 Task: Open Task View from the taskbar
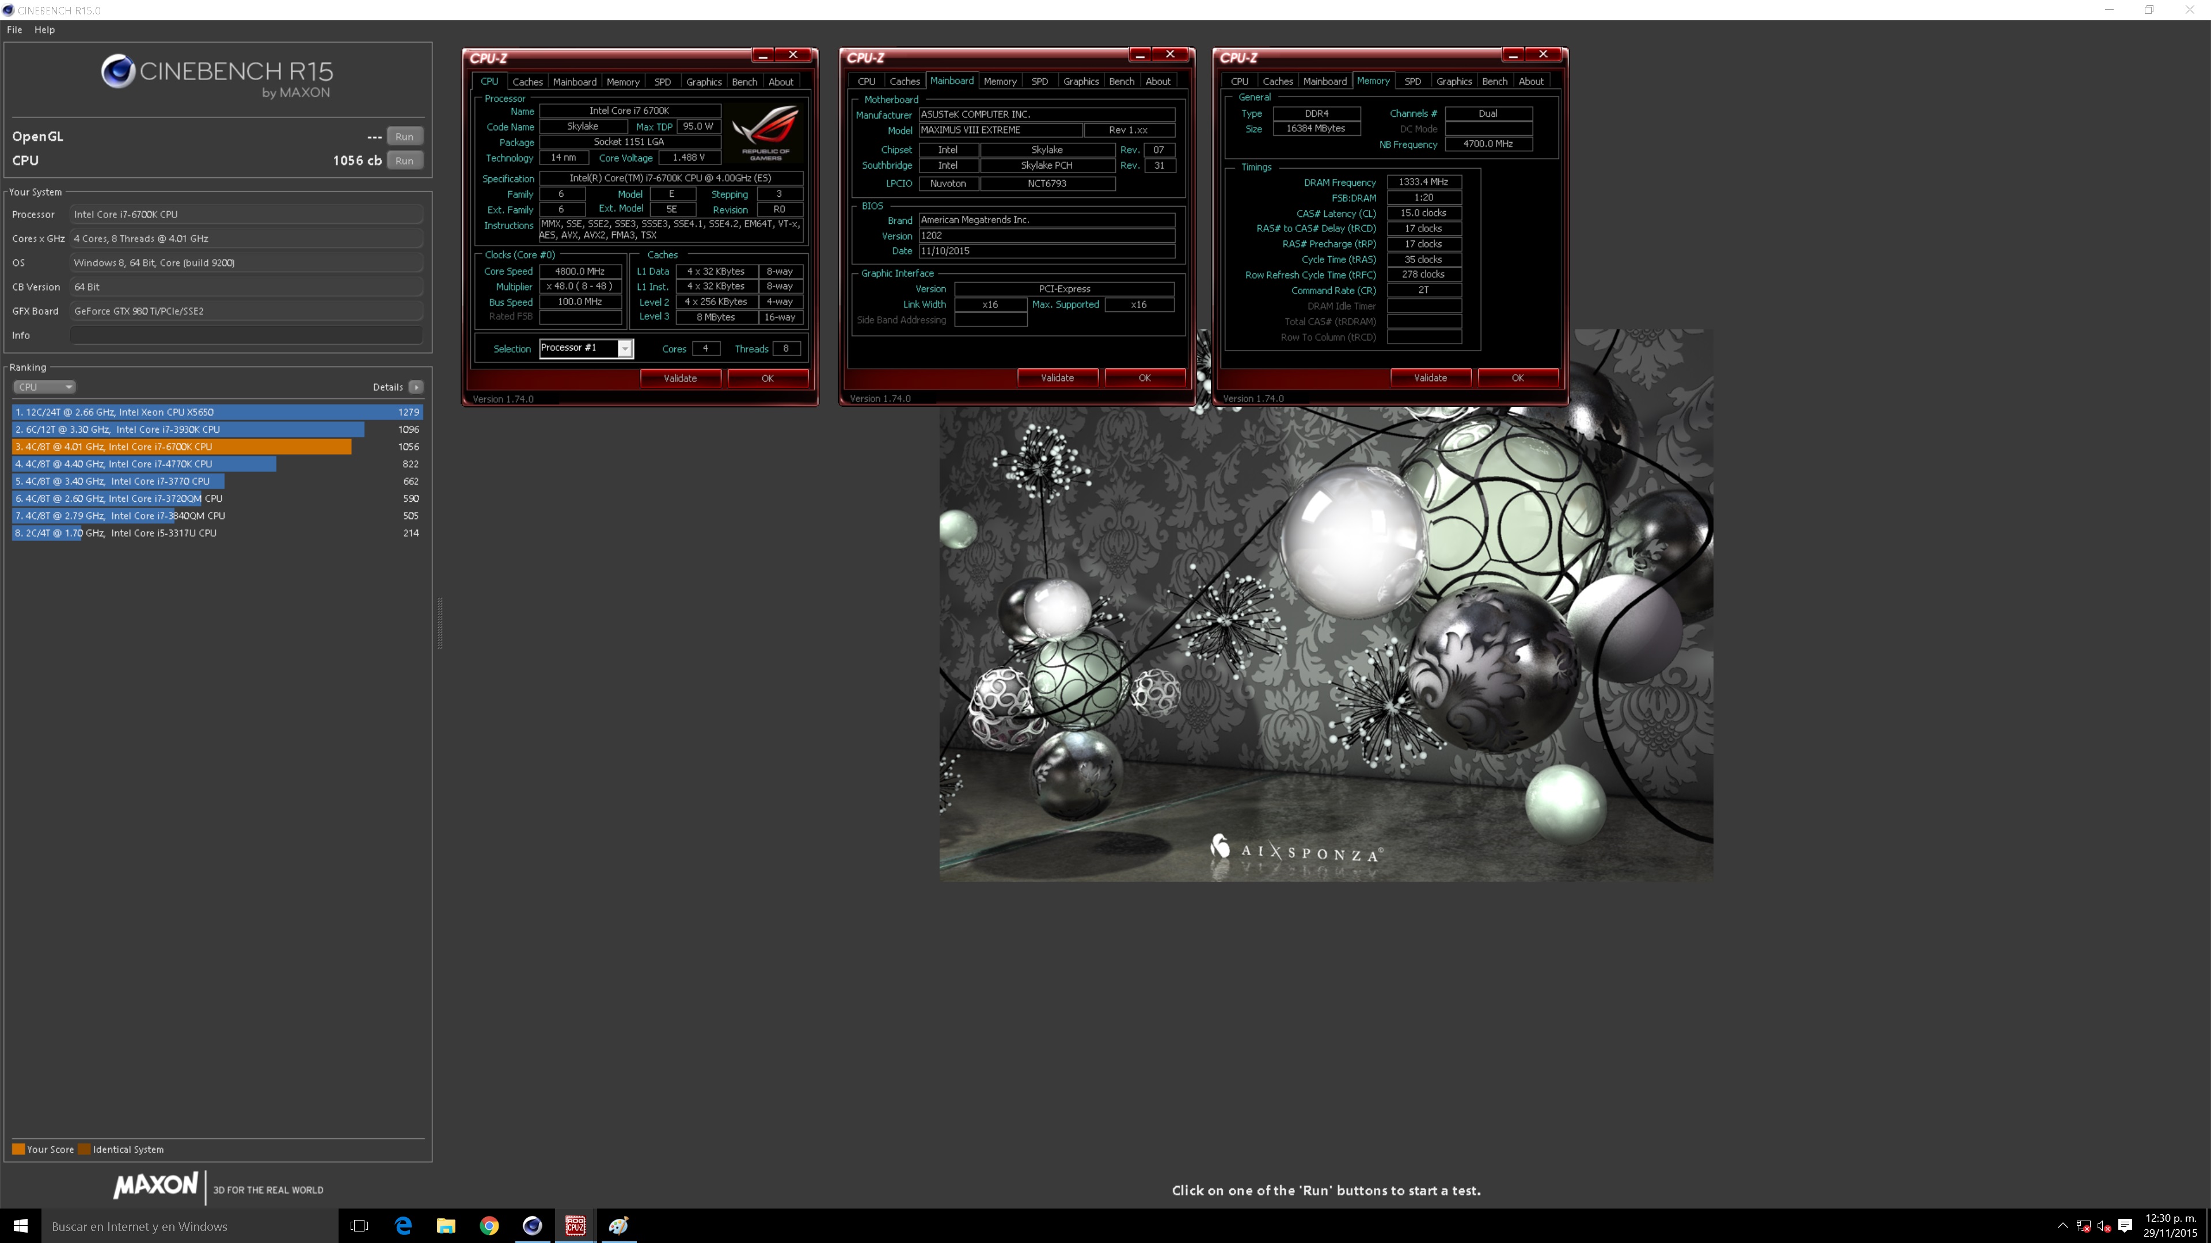click(360, 1226)
